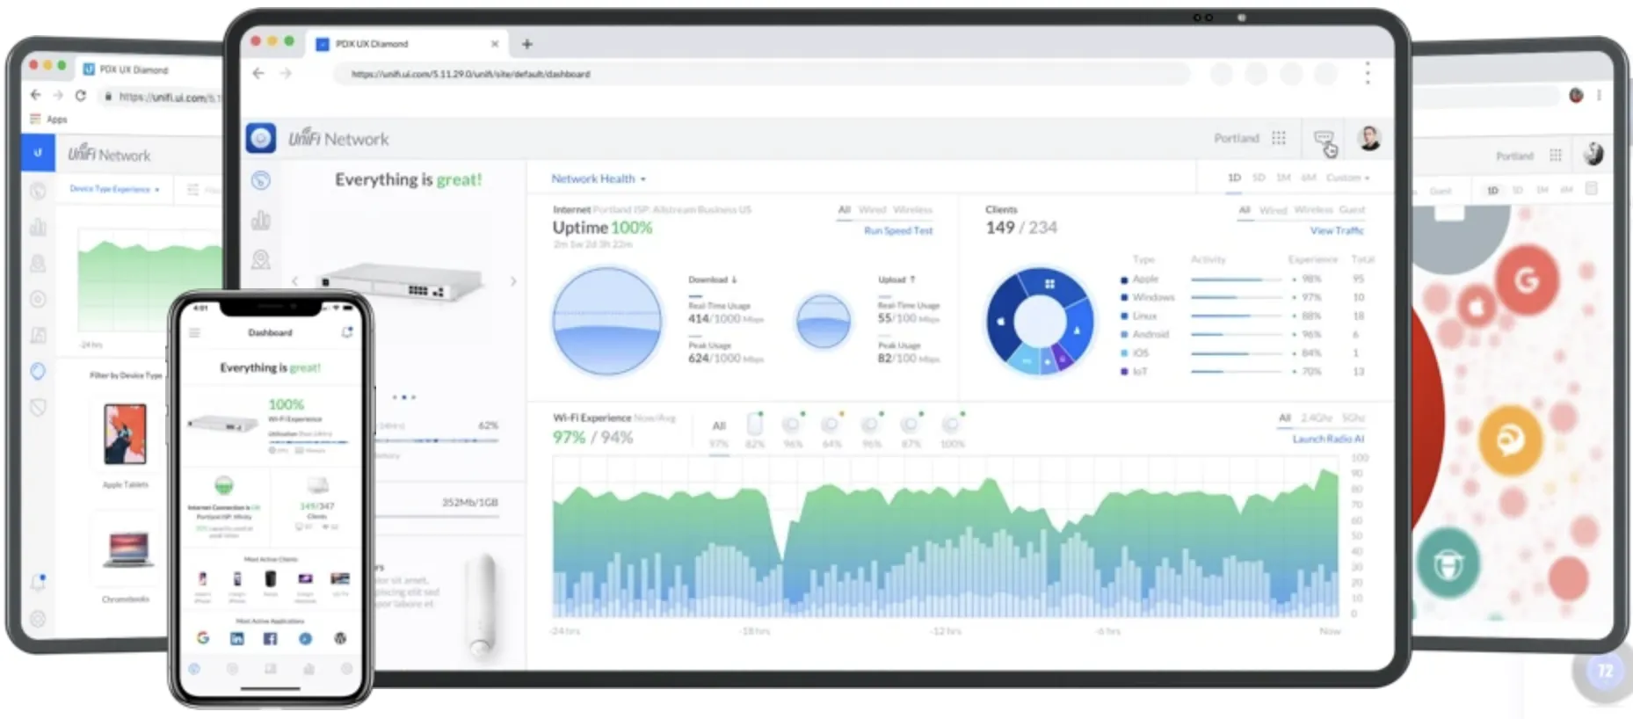Click the orange bubble icon in right window
1633x719 pixels.
pos(1510,439)
